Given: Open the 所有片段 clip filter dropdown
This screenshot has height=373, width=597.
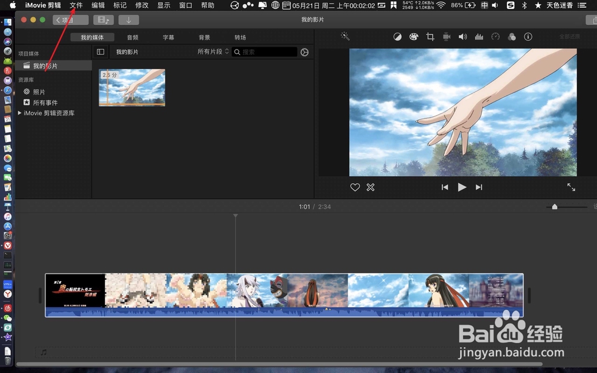Looking at the screenshot, I should point(213,52).
